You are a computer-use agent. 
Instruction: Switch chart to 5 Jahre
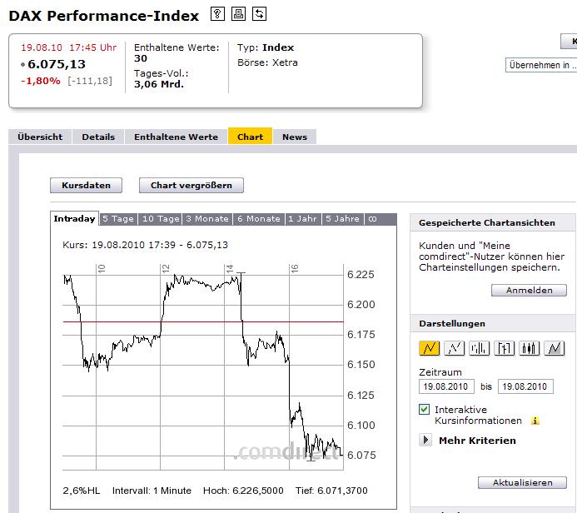(342, 219)
